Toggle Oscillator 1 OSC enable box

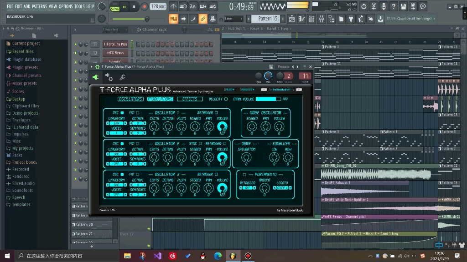click(122, 113)
